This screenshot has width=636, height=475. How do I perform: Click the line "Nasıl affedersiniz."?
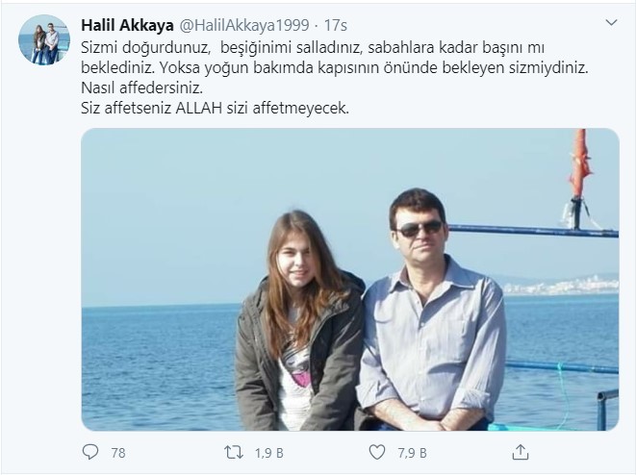coord(142,87)
